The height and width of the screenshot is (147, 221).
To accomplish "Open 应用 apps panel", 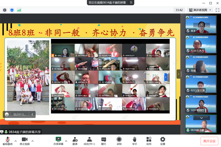I will click(x=149, y=141).
